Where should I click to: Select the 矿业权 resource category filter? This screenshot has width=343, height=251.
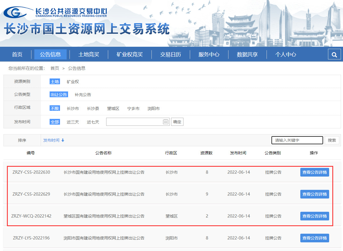point(73,82)
